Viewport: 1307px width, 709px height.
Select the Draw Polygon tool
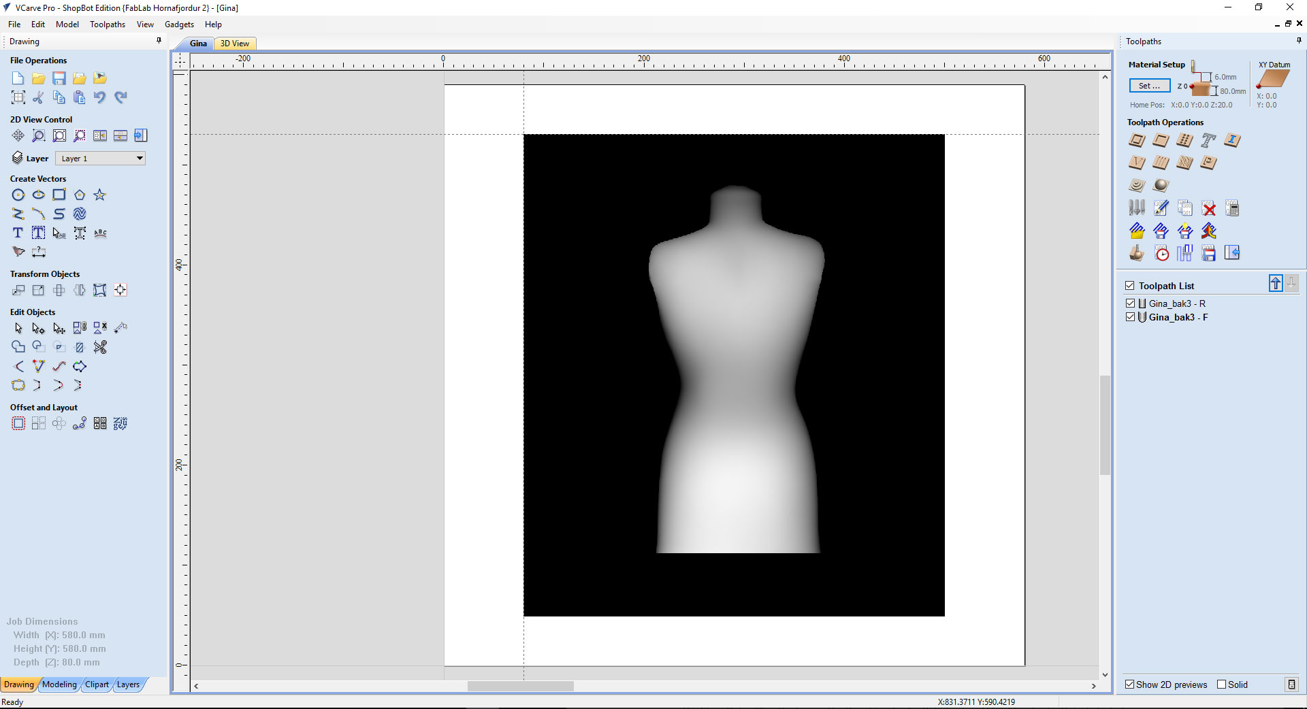[80, 195]
